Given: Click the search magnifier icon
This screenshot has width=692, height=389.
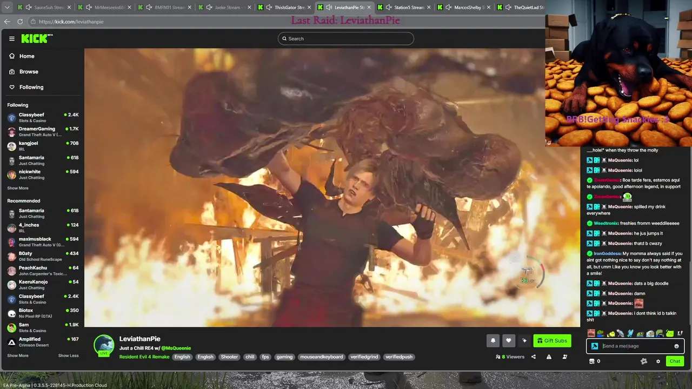Looking at the screenshot, I should pos(284,38).
